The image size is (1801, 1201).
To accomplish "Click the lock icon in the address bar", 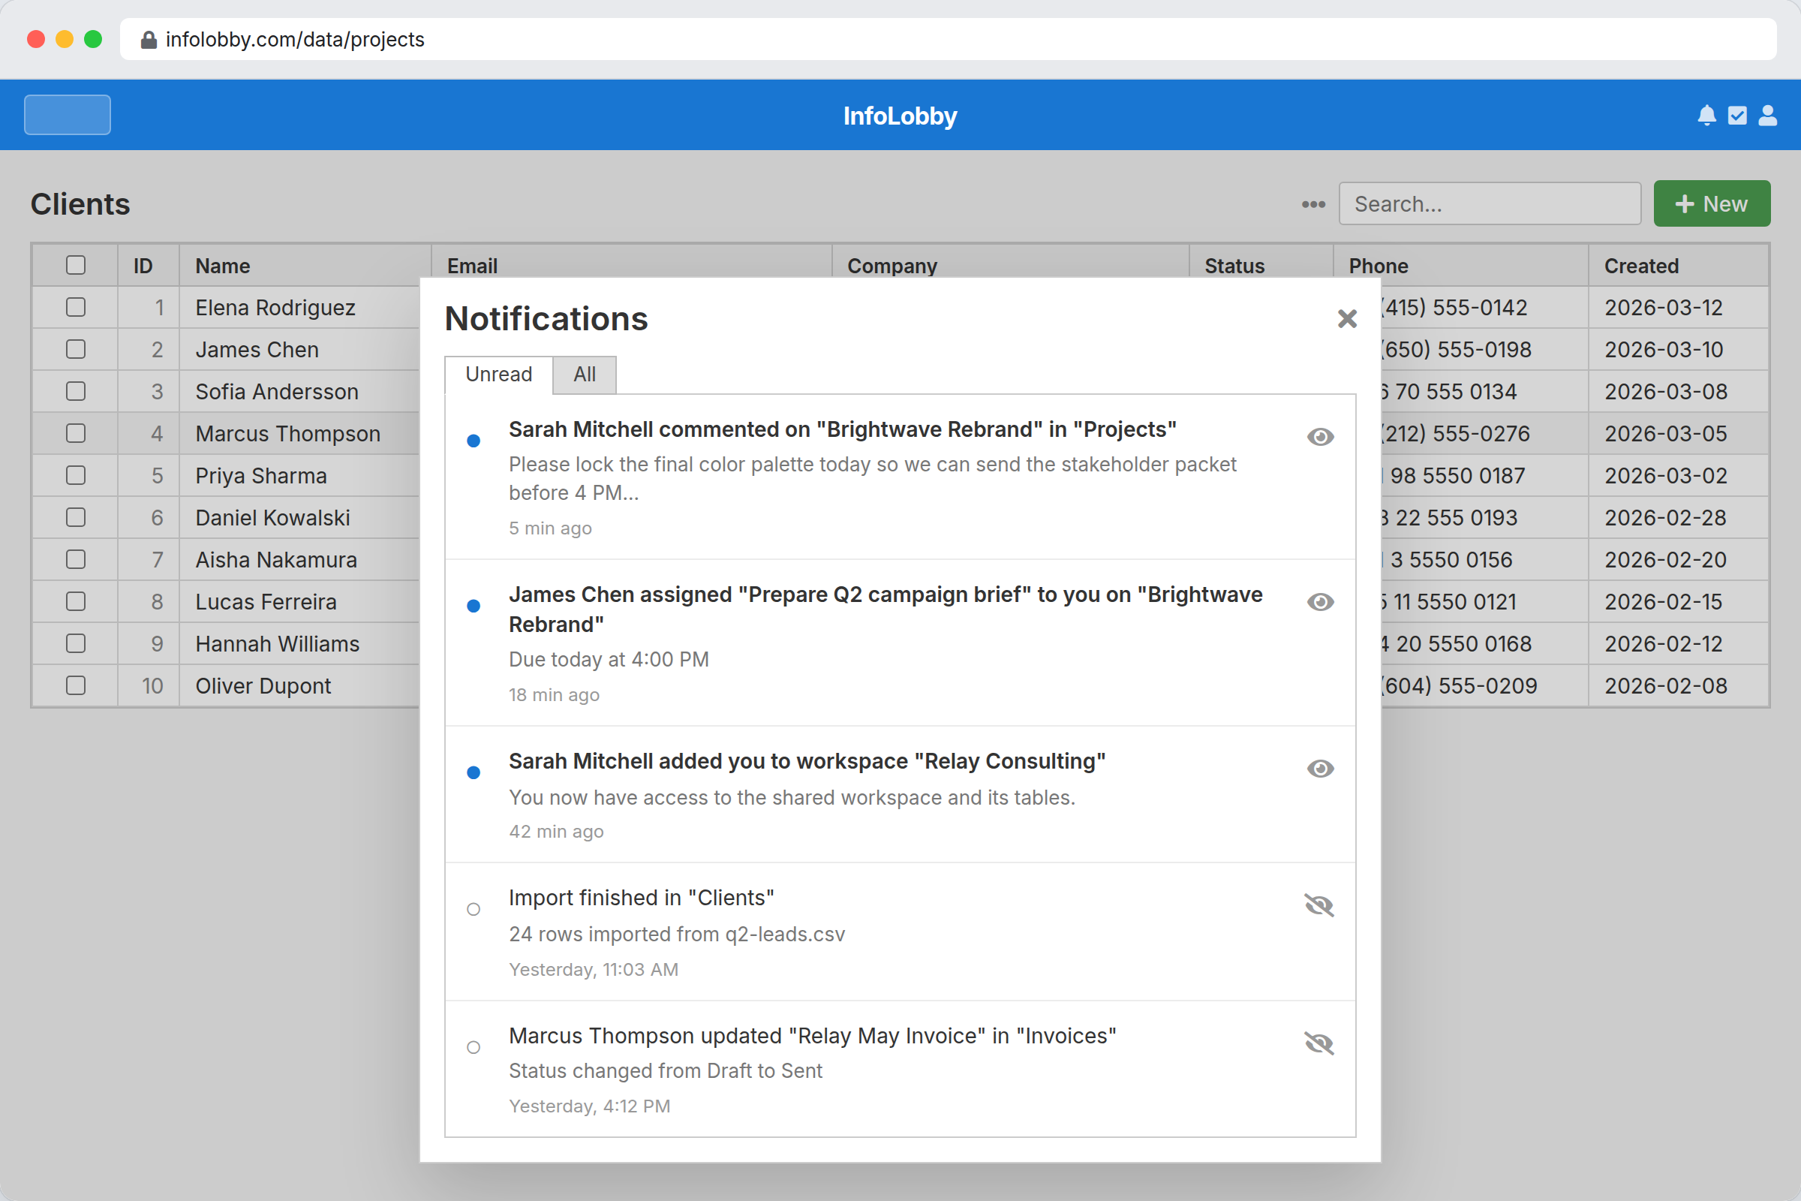I will (x=149, y=39).
